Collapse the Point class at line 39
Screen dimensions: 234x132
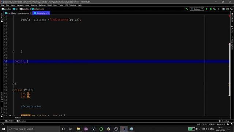point(14,90)
